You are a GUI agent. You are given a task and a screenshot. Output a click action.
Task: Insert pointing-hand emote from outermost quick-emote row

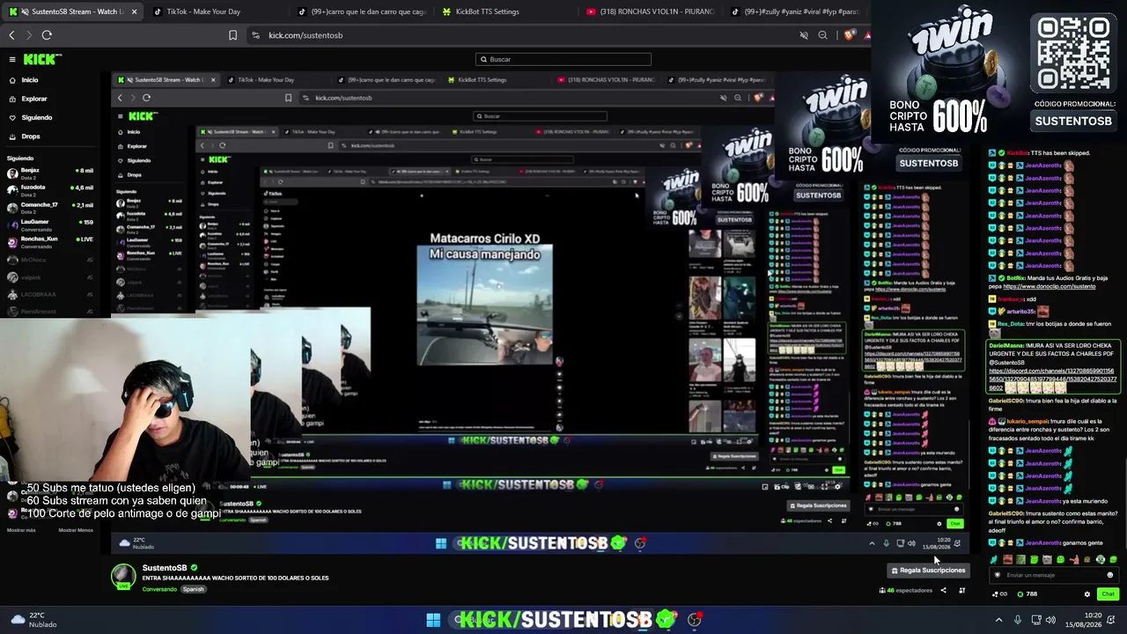click(x=1074, y=560)
